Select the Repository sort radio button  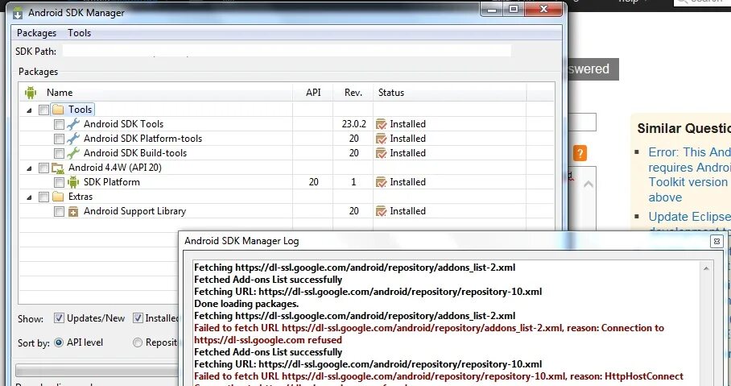[138, 342]
